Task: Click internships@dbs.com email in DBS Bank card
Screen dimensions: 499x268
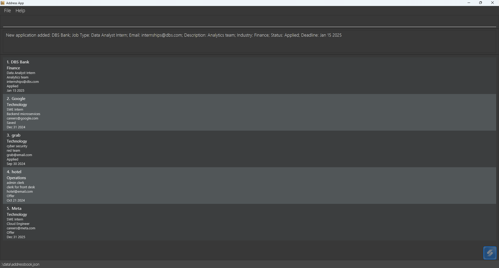Action: pos(23,82)
